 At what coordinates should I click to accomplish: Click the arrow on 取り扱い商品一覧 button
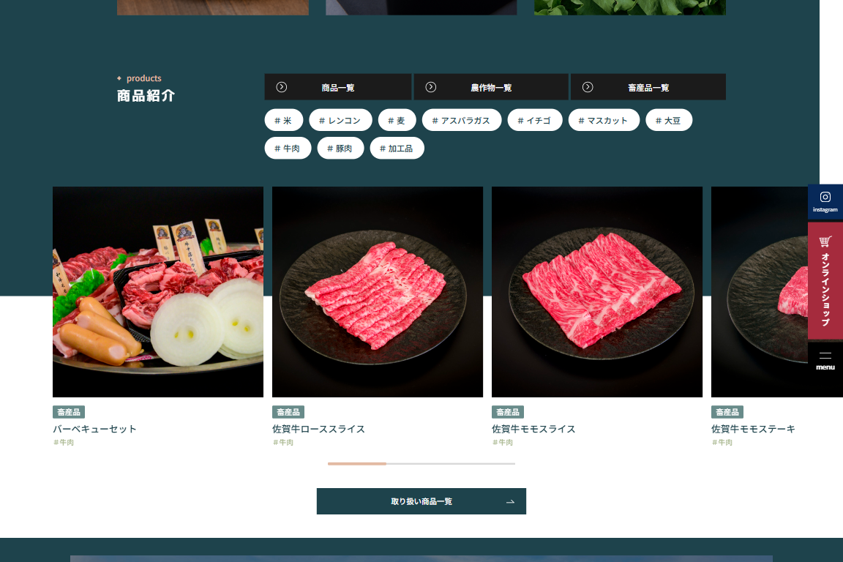(x=510, y=502)
